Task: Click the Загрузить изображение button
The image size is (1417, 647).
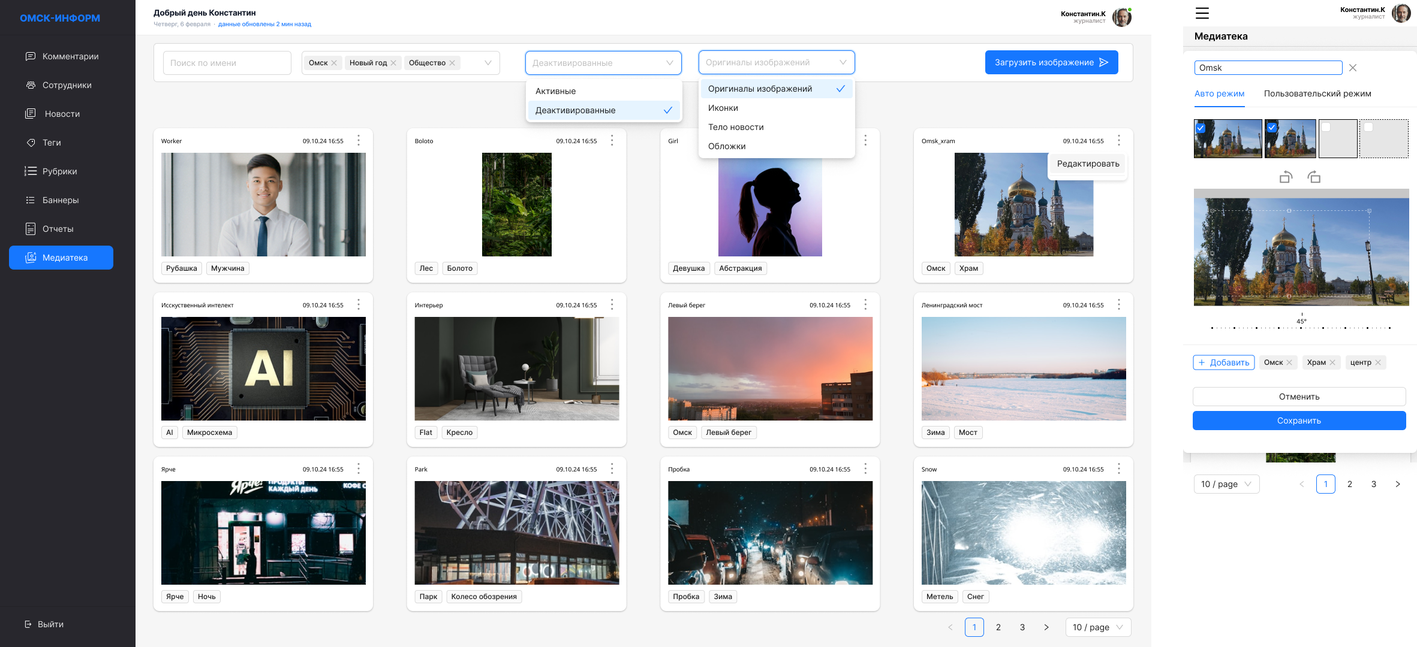Action: point(1051,62)
